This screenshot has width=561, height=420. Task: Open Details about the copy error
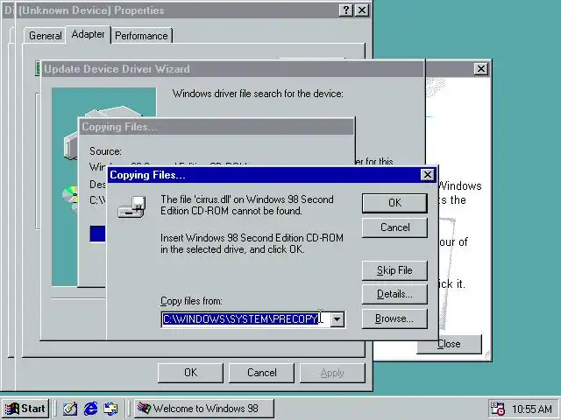(x=394, y=294)
